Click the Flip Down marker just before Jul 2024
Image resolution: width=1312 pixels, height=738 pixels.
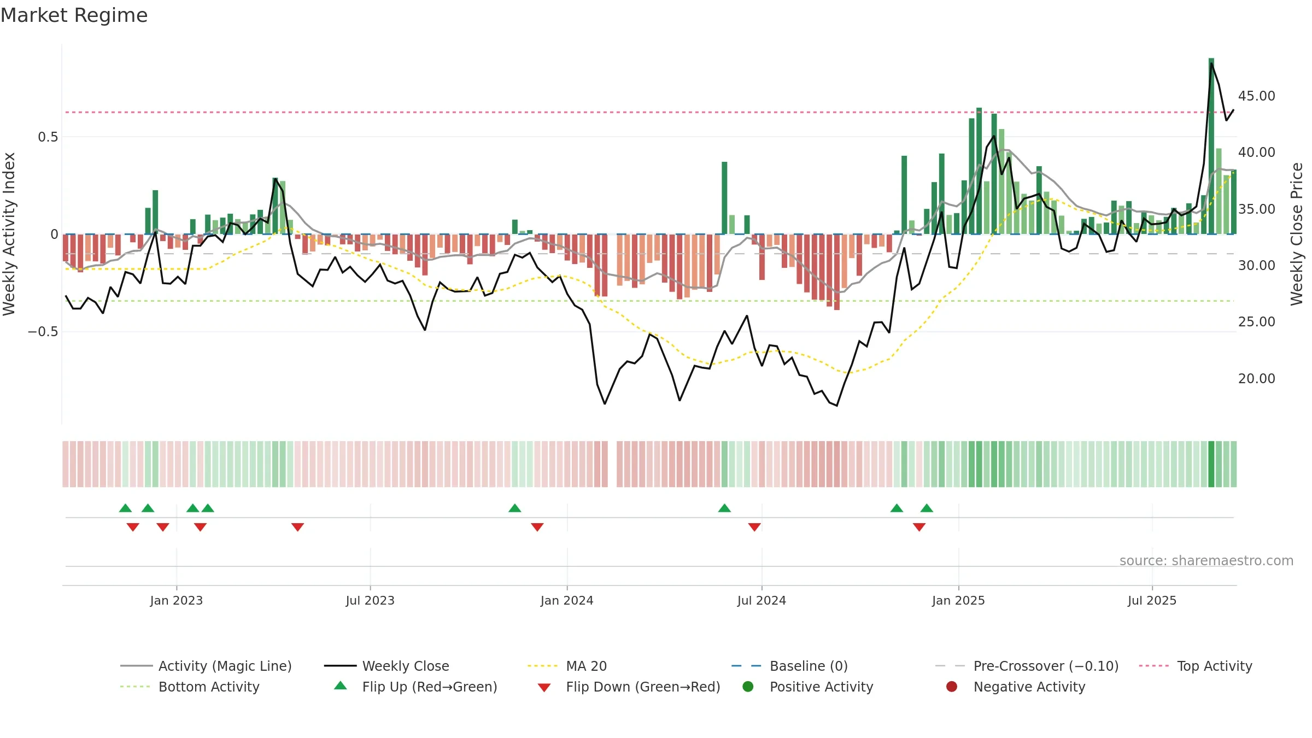(754, 527)
